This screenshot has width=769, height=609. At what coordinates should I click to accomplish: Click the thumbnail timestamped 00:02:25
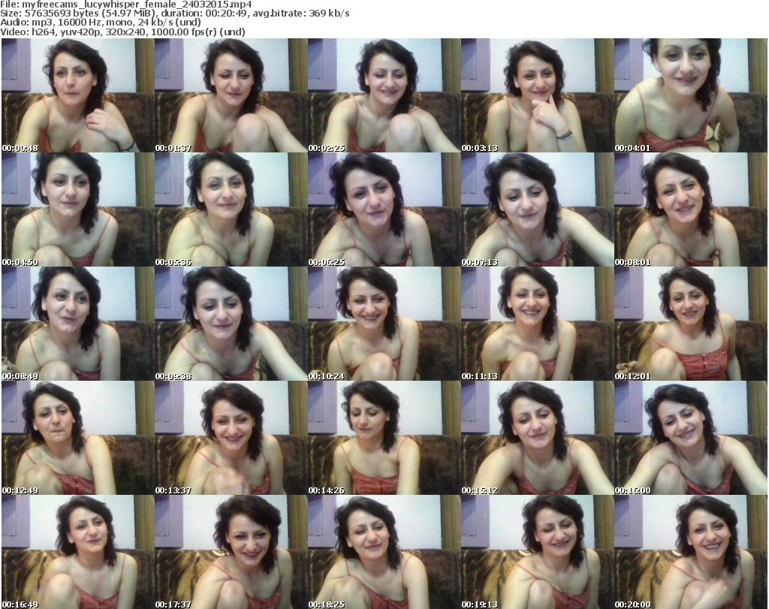384,95
